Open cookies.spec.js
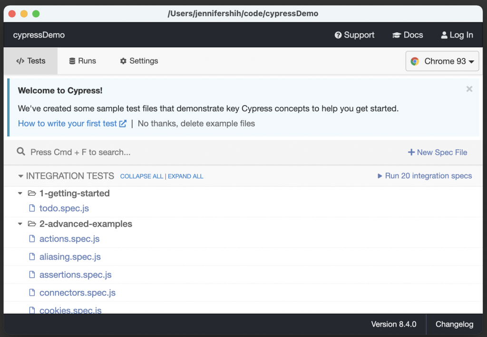 70,310
